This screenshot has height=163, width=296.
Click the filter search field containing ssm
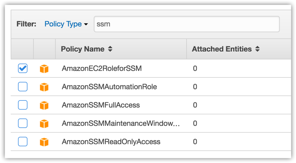187,24
